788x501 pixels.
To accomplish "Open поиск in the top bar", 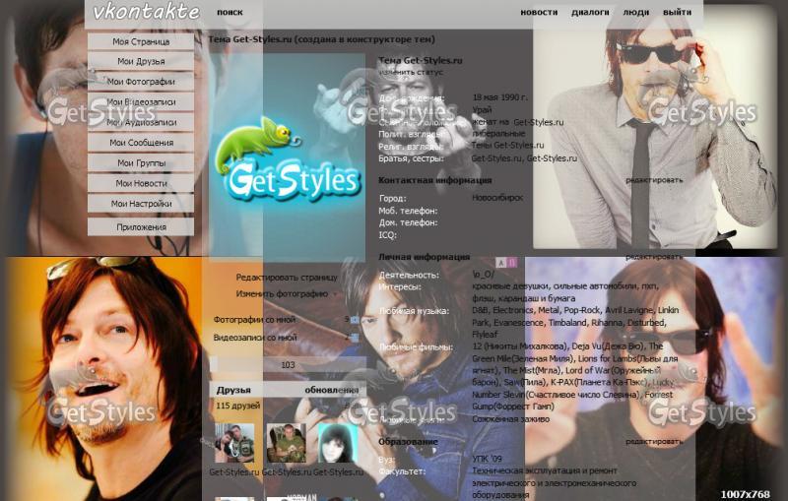I will tap(230, 12).
